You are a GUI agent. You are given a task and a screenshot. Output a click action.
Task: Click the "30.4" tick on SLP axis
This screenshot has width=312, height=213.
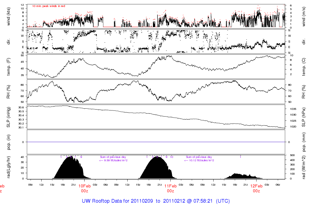pyautogui.click(x=21, y=115)
